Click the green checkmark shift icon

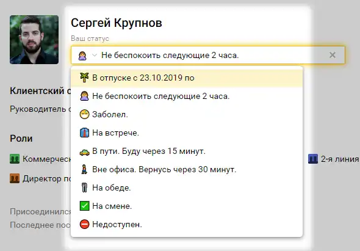click(x=84, y=206)
